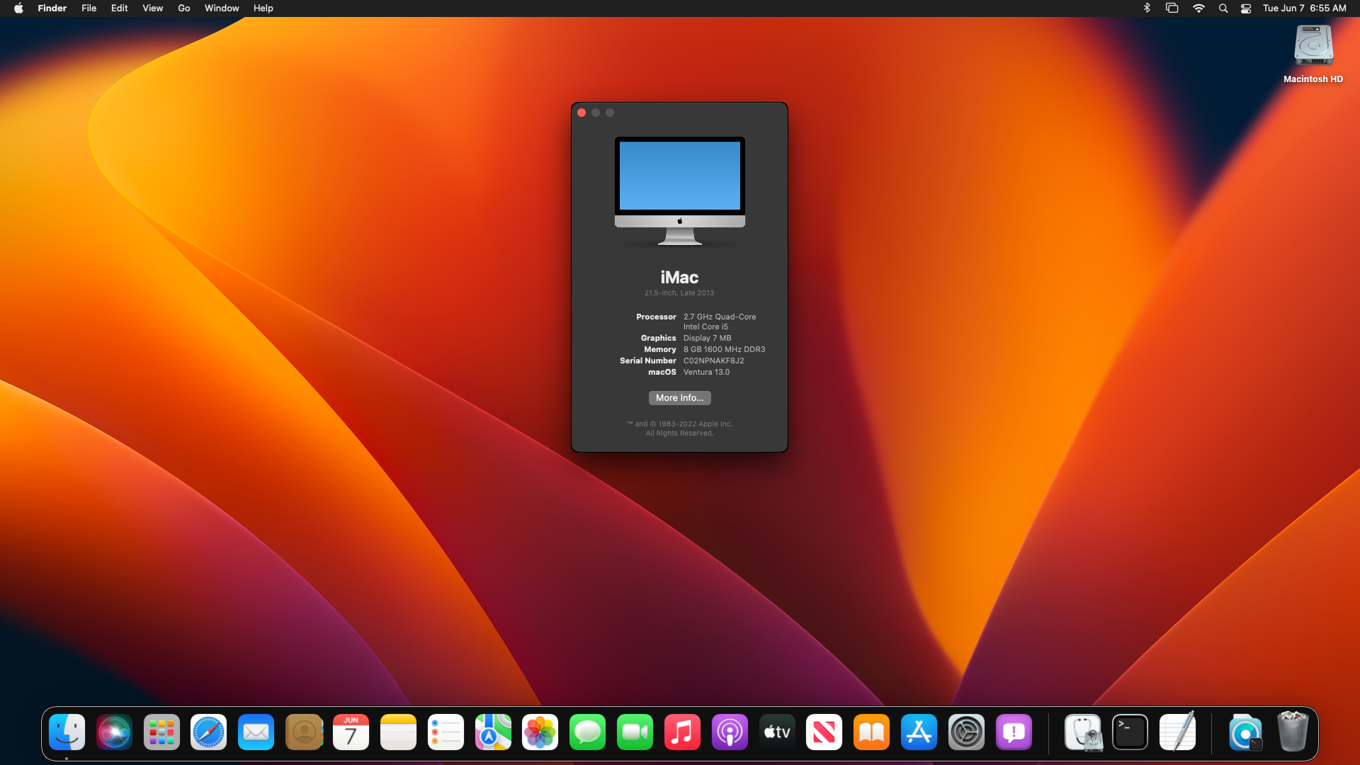This screenshot has width=1360, height=765.
Task: Click the More Info... button
Action: (679, 398)
